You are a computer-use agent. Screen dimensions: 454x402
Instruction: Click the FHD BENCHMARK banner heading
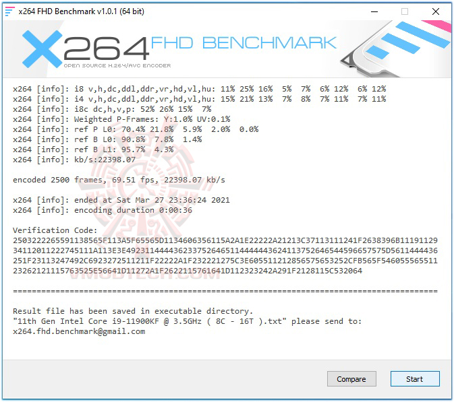244,43
